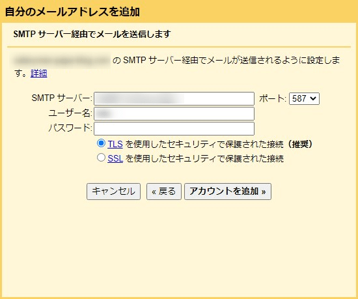The height and width of the screenshot is (299, 358).
Task: Focus the SMTP サーバー input field
Action: pos(174,98)
